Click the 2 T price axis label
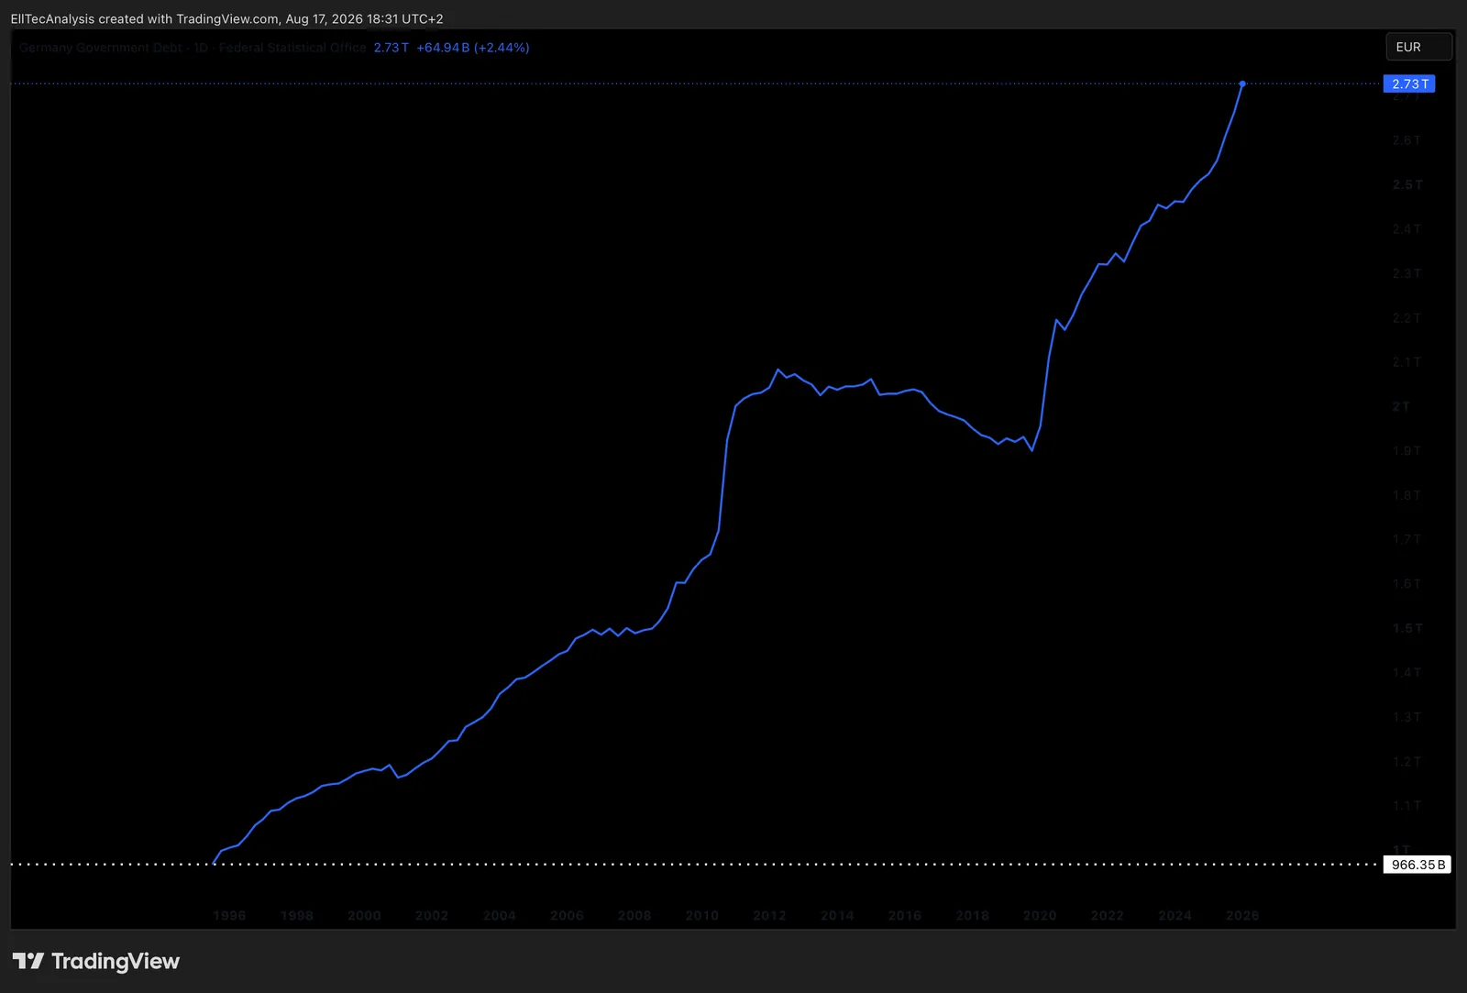The image size is (1467, 993). tap(1401, 406)
